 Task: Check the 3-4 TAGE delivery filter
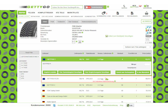point(20,66)
